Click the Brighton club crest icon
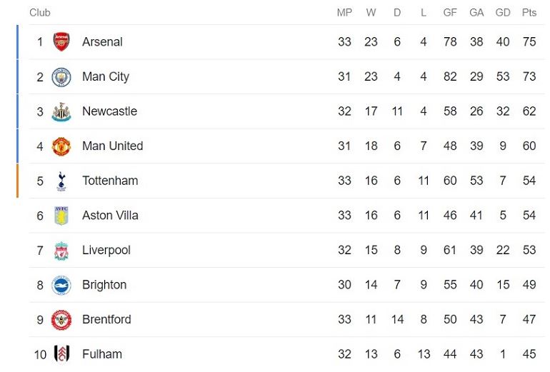550x372 pixels. [62, 285]
